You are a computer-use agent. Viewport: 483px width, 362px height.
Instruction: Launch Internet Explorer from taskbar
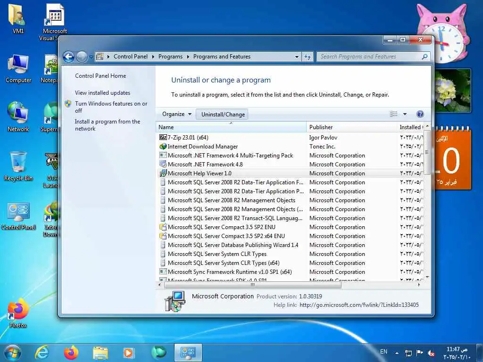(42, 353)
